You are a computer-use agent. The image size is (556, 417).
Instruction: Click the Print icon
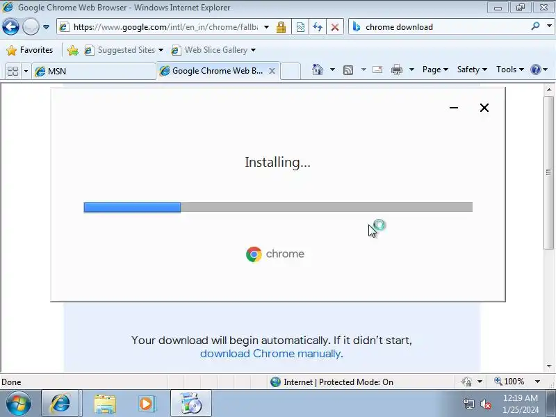tap(396, 69)
